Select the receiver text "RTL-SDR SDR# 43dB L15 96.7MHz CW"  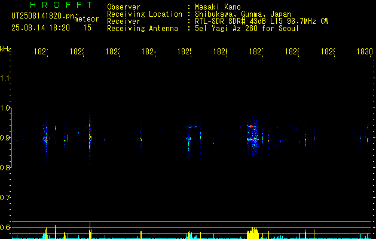[262, 22]
